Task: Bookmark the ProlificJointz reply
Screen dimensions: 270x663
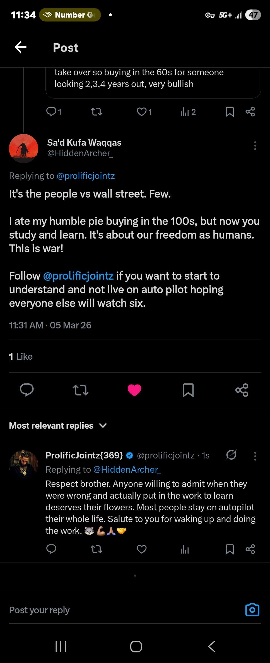Action: pos(230,549)
